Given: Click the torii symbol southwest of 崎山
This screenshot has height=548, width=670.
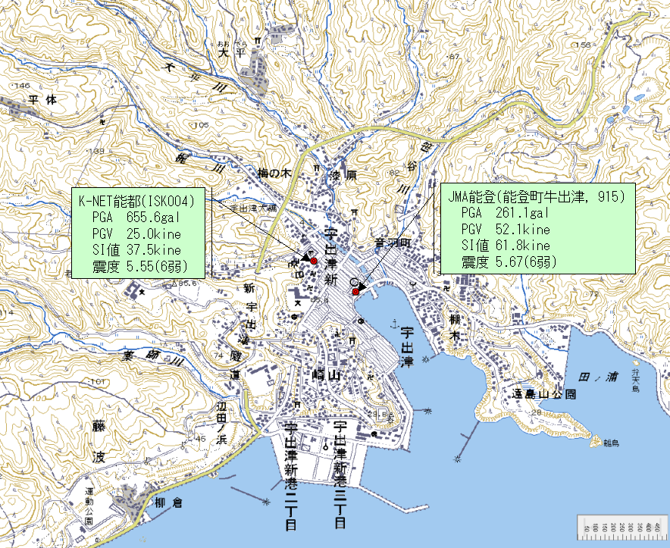Looking at the screenshot, I should pos(297,404).
